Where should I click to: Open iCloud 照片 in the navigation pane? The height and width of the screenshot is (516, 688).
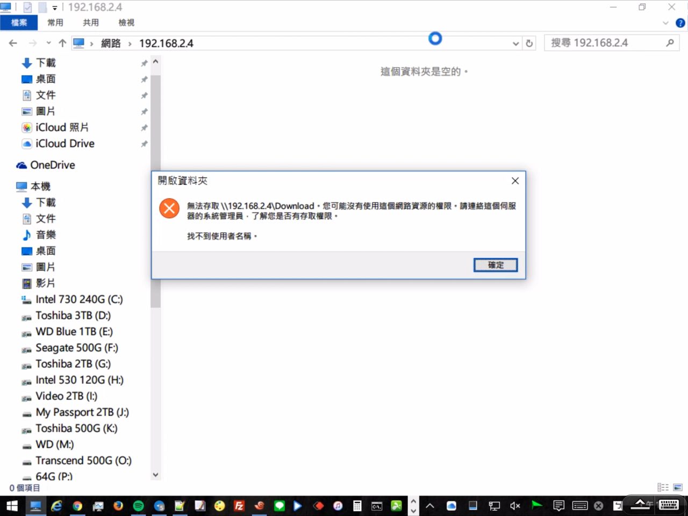click(x=62, y=127)
